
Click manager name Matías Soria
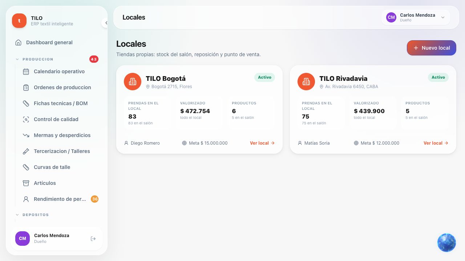(317, 143)
